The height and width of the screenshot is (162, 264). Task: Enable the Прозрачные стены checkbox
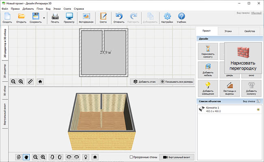[131, 157]
